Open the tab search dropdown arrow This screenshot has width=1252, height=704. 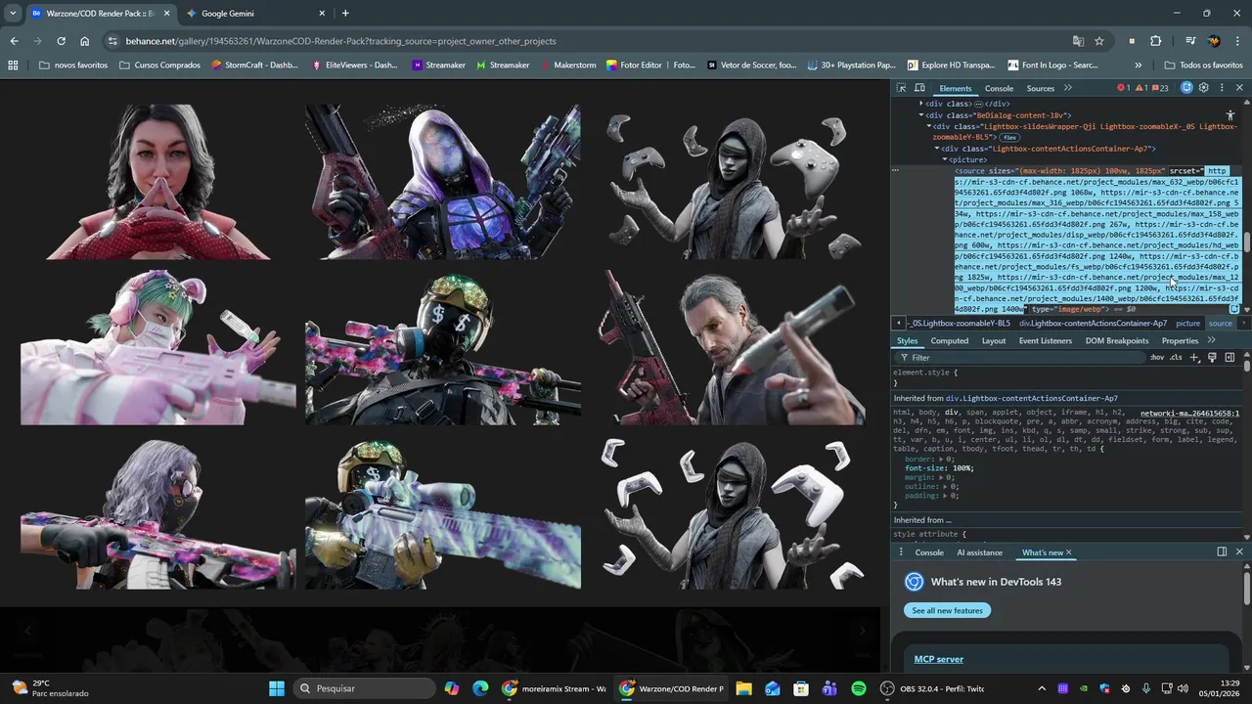[x=13, y=14]
